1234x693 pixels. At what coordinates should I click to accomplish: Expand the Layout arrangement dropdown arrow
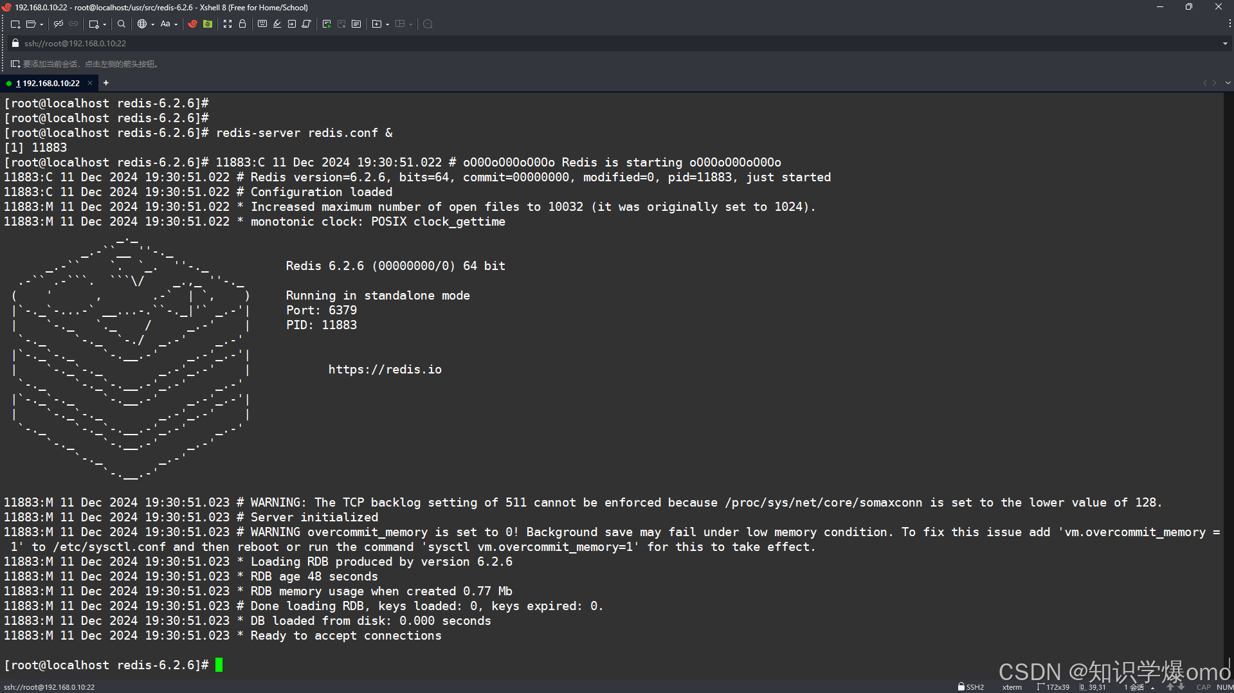411,24
